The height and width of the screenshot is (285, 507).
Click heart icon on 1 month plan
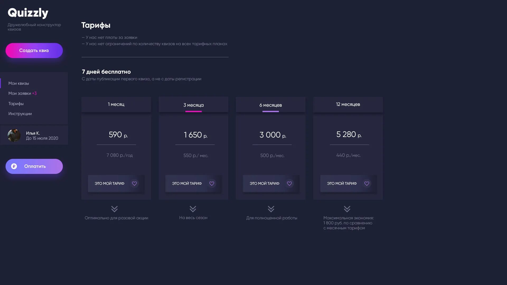[x=134, y=183]
